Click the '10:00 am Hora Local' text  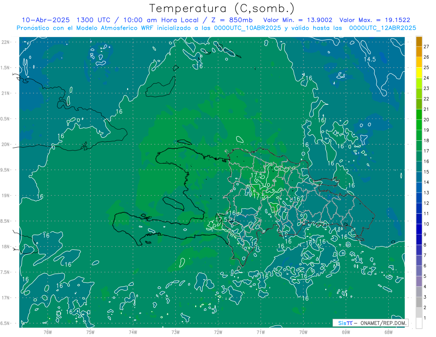point(160,20)
